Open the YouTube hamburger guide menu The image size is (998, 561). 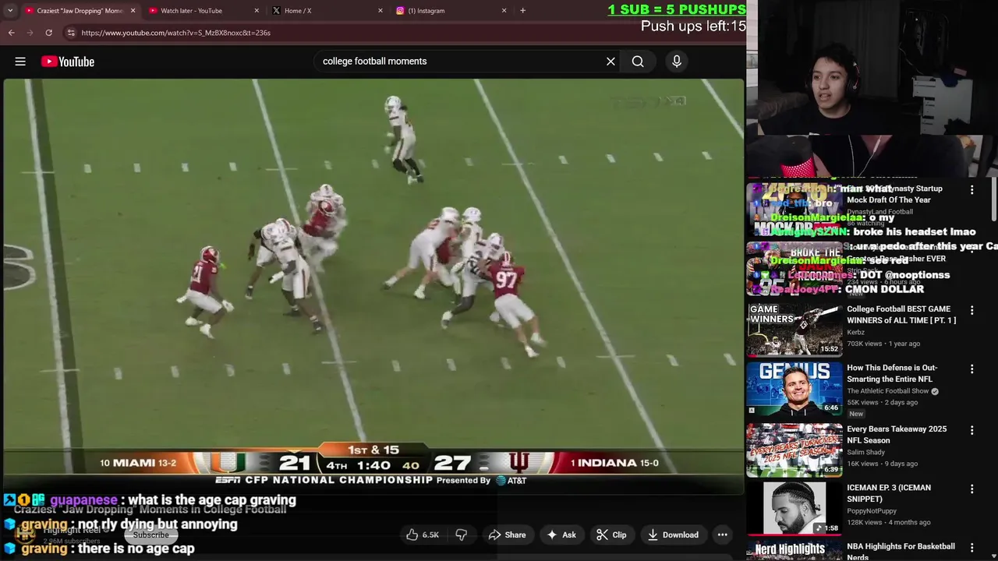[20, 62]
